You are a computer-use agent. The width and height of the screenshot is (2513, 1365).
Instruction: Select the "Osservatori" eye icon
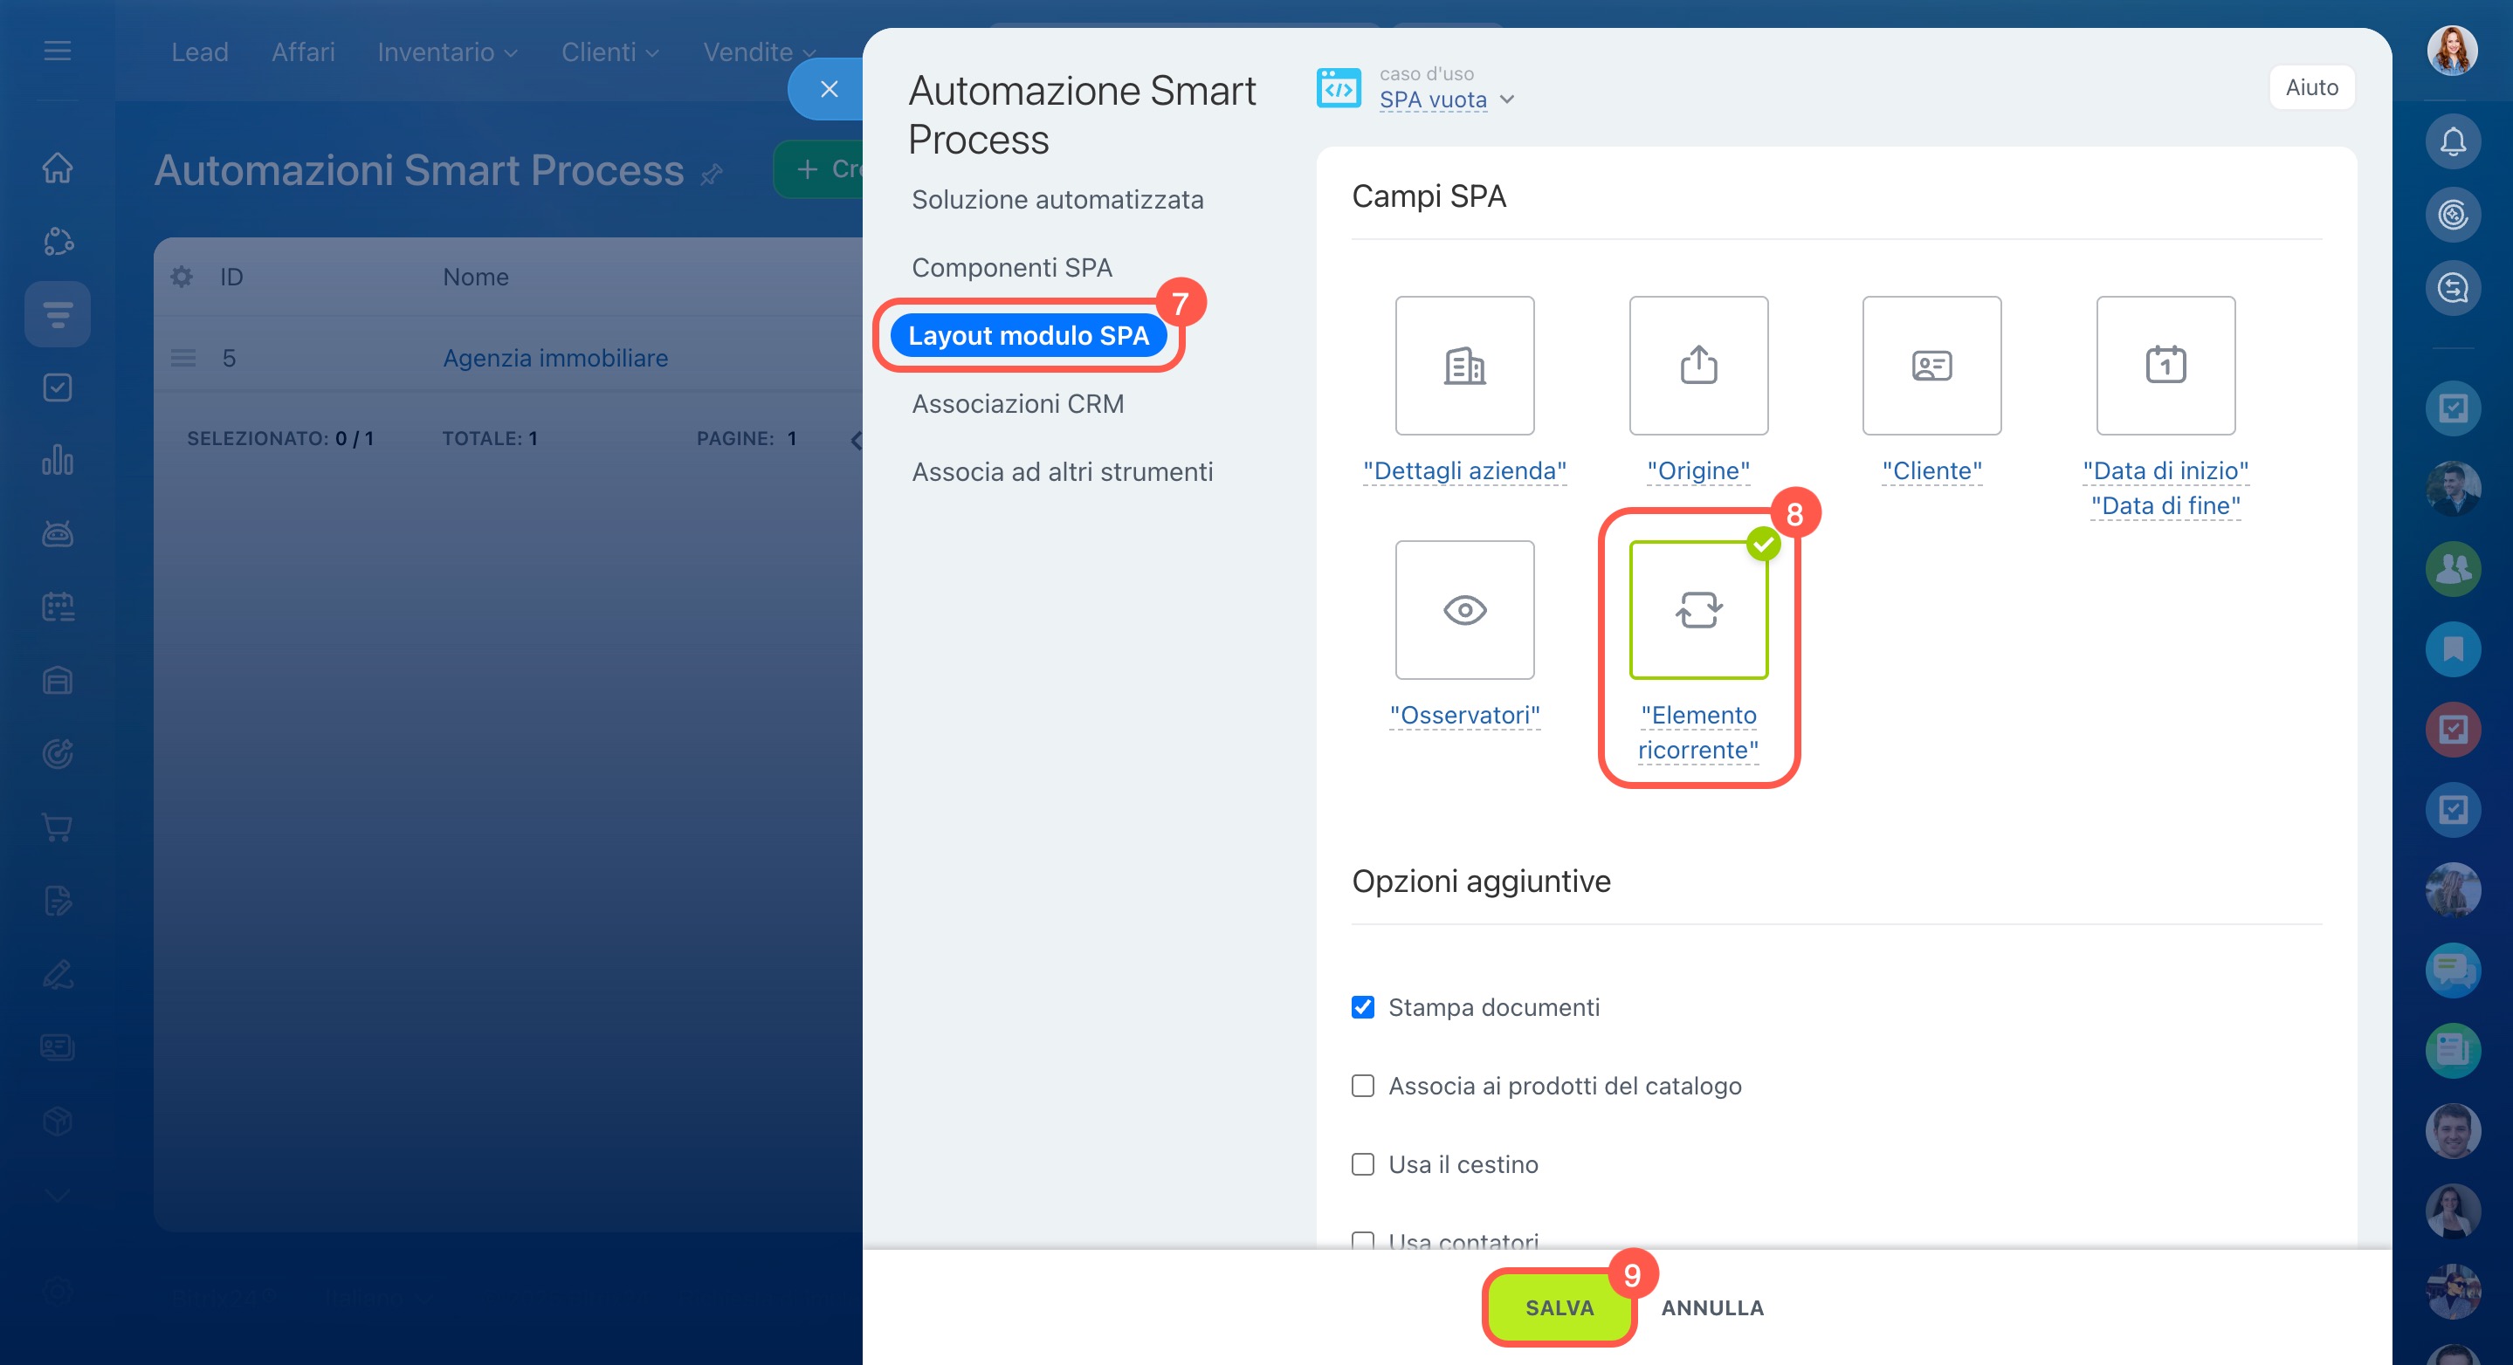(x=1464, y=610)
